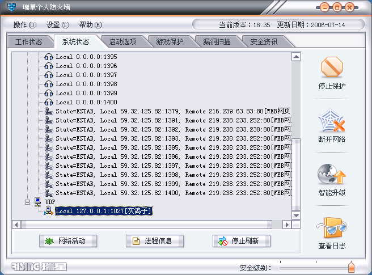Click headphone icon of Local 0.0.0.0:1398
372x275 pixels.
[49, 84]
